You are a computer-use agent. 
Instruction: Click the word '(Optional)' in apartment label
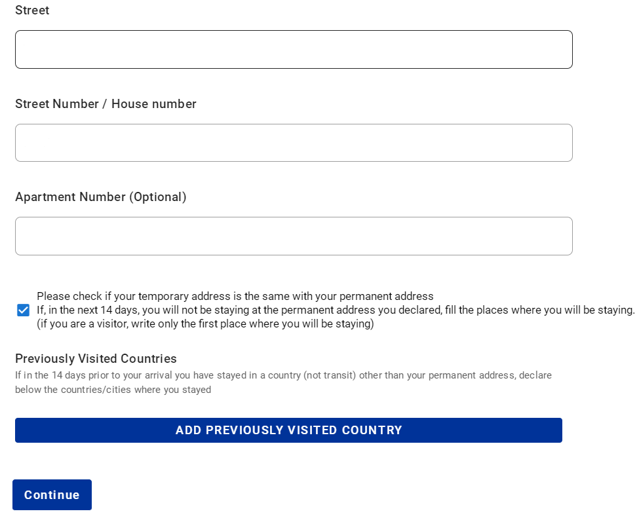158,197
